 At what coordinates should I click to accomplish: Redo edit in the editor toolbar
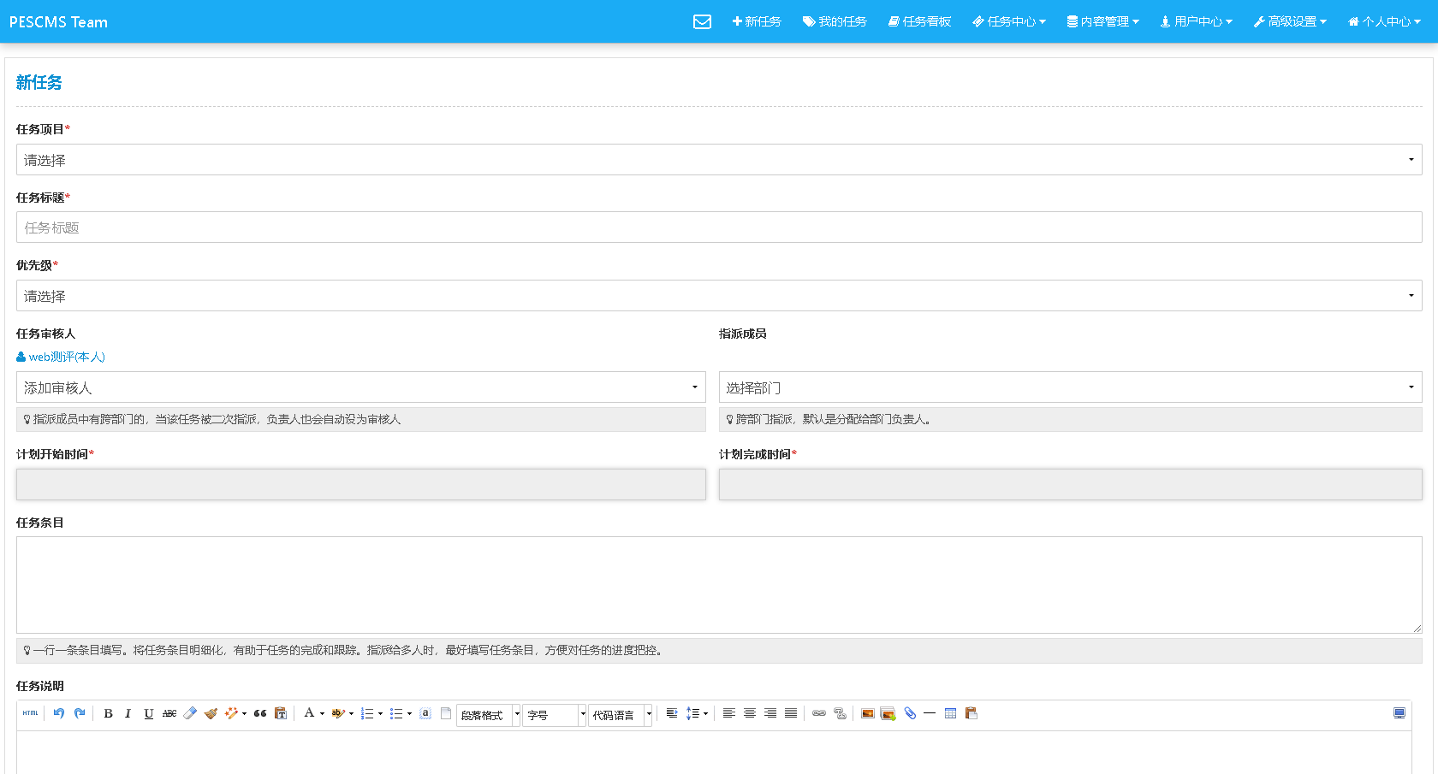click(80, 713)
